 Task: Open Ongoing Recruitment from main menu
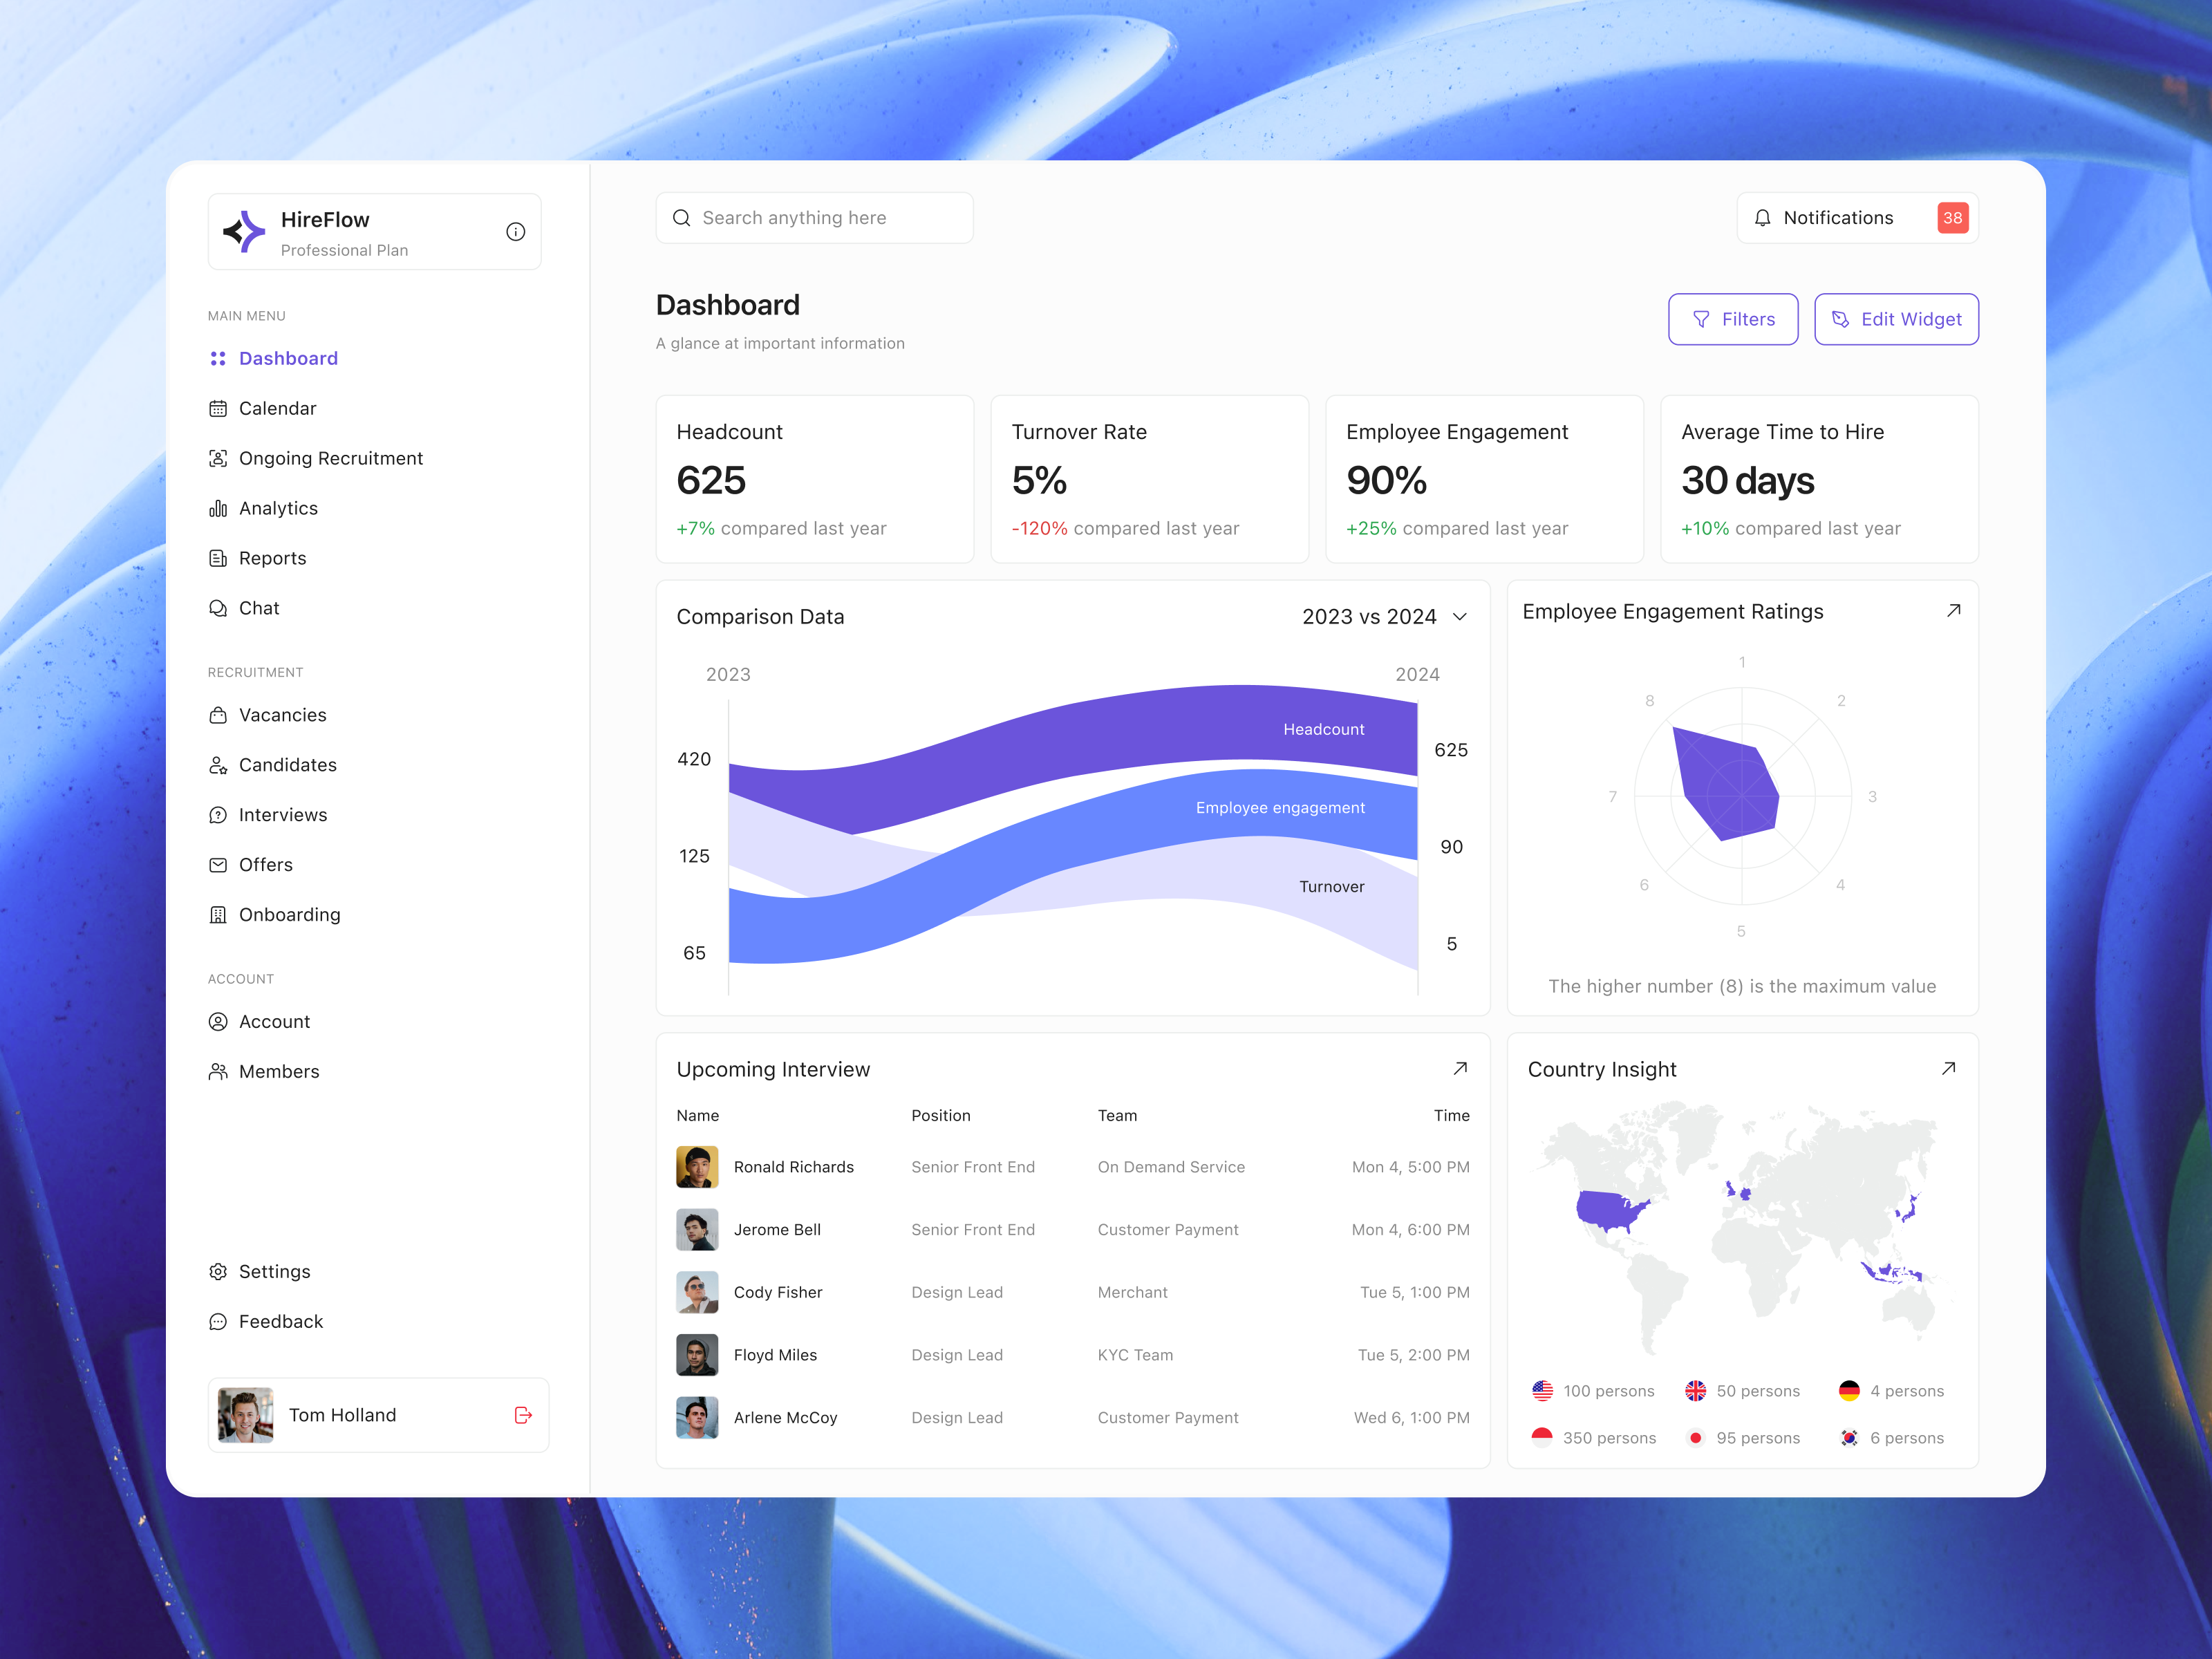click(330, 458)
